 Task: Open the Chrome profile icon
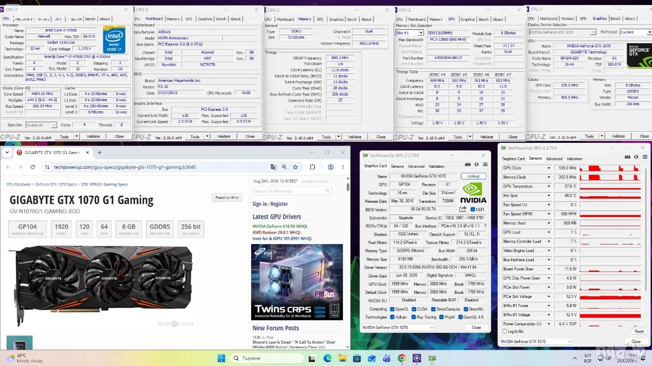coord(331,167)
